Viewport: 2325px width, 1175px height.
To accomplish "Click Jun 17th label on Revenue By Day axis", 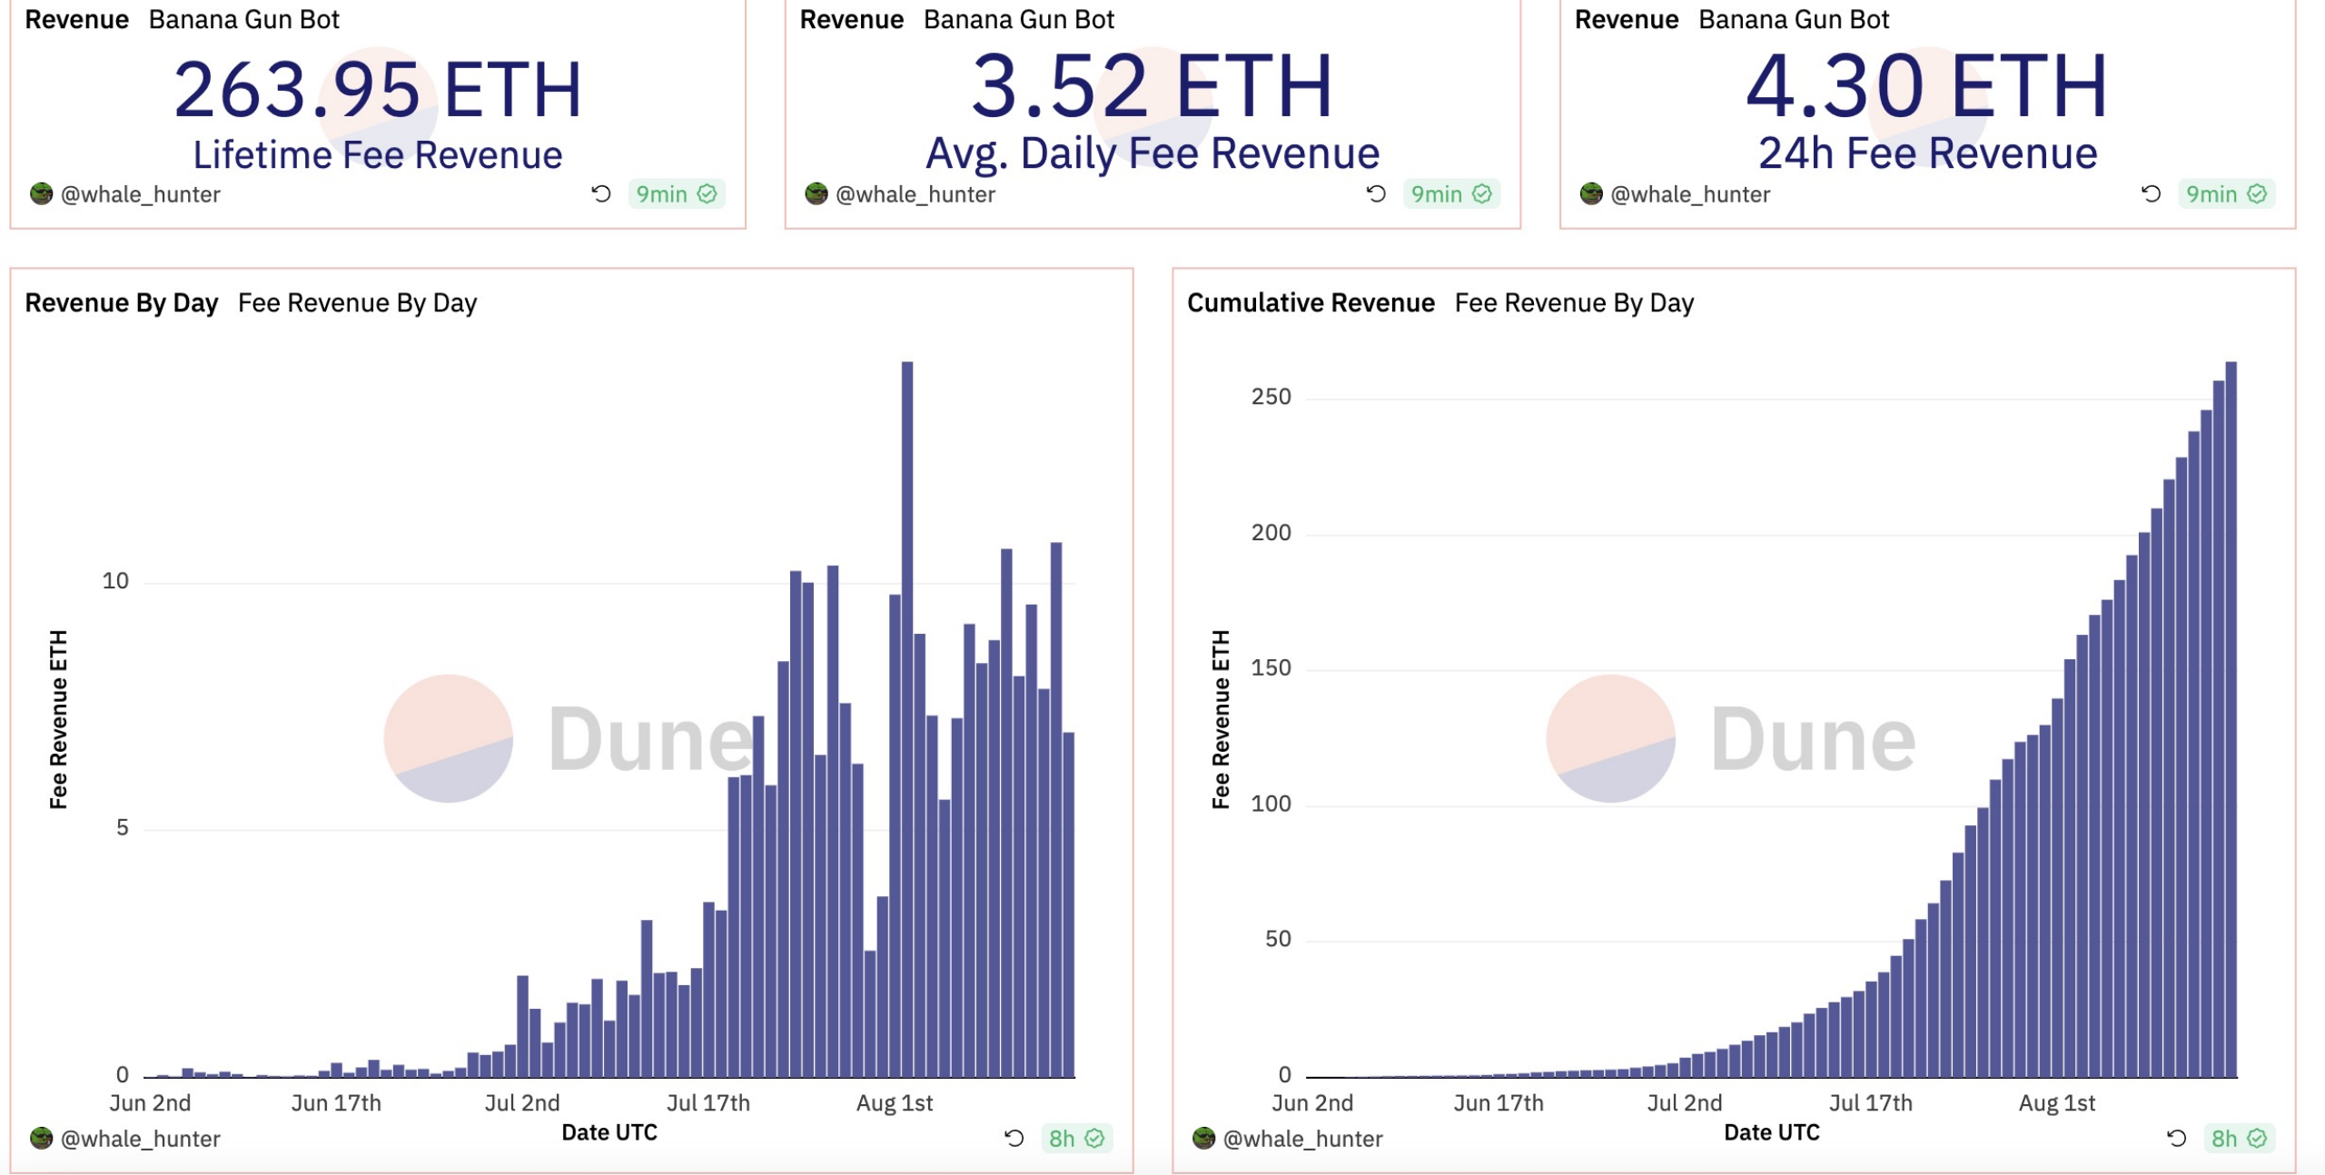I will click(336, 1103).
